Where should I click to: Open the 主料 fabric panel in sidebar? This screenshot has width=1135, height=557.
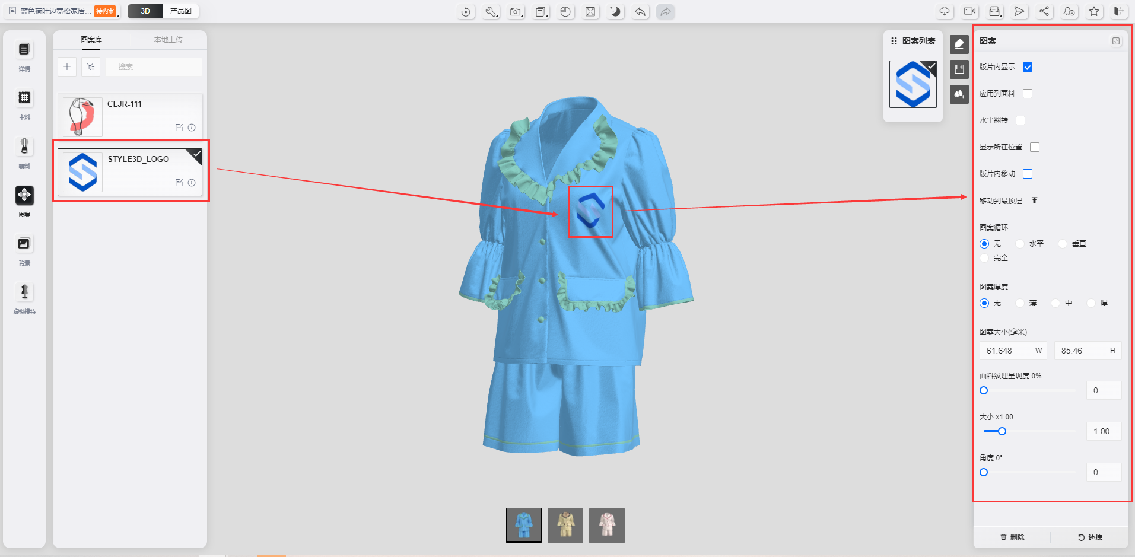[24, 98]
